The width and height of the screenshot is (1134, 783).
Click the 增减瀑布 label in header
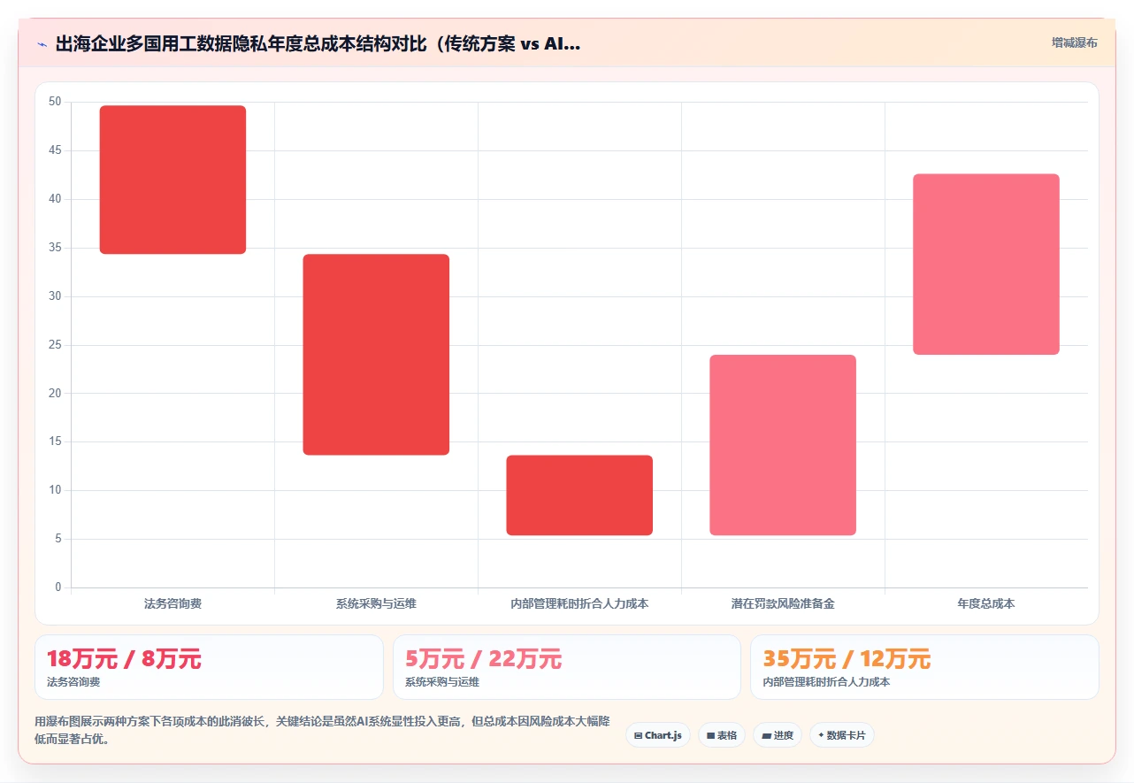point(1074,42)
